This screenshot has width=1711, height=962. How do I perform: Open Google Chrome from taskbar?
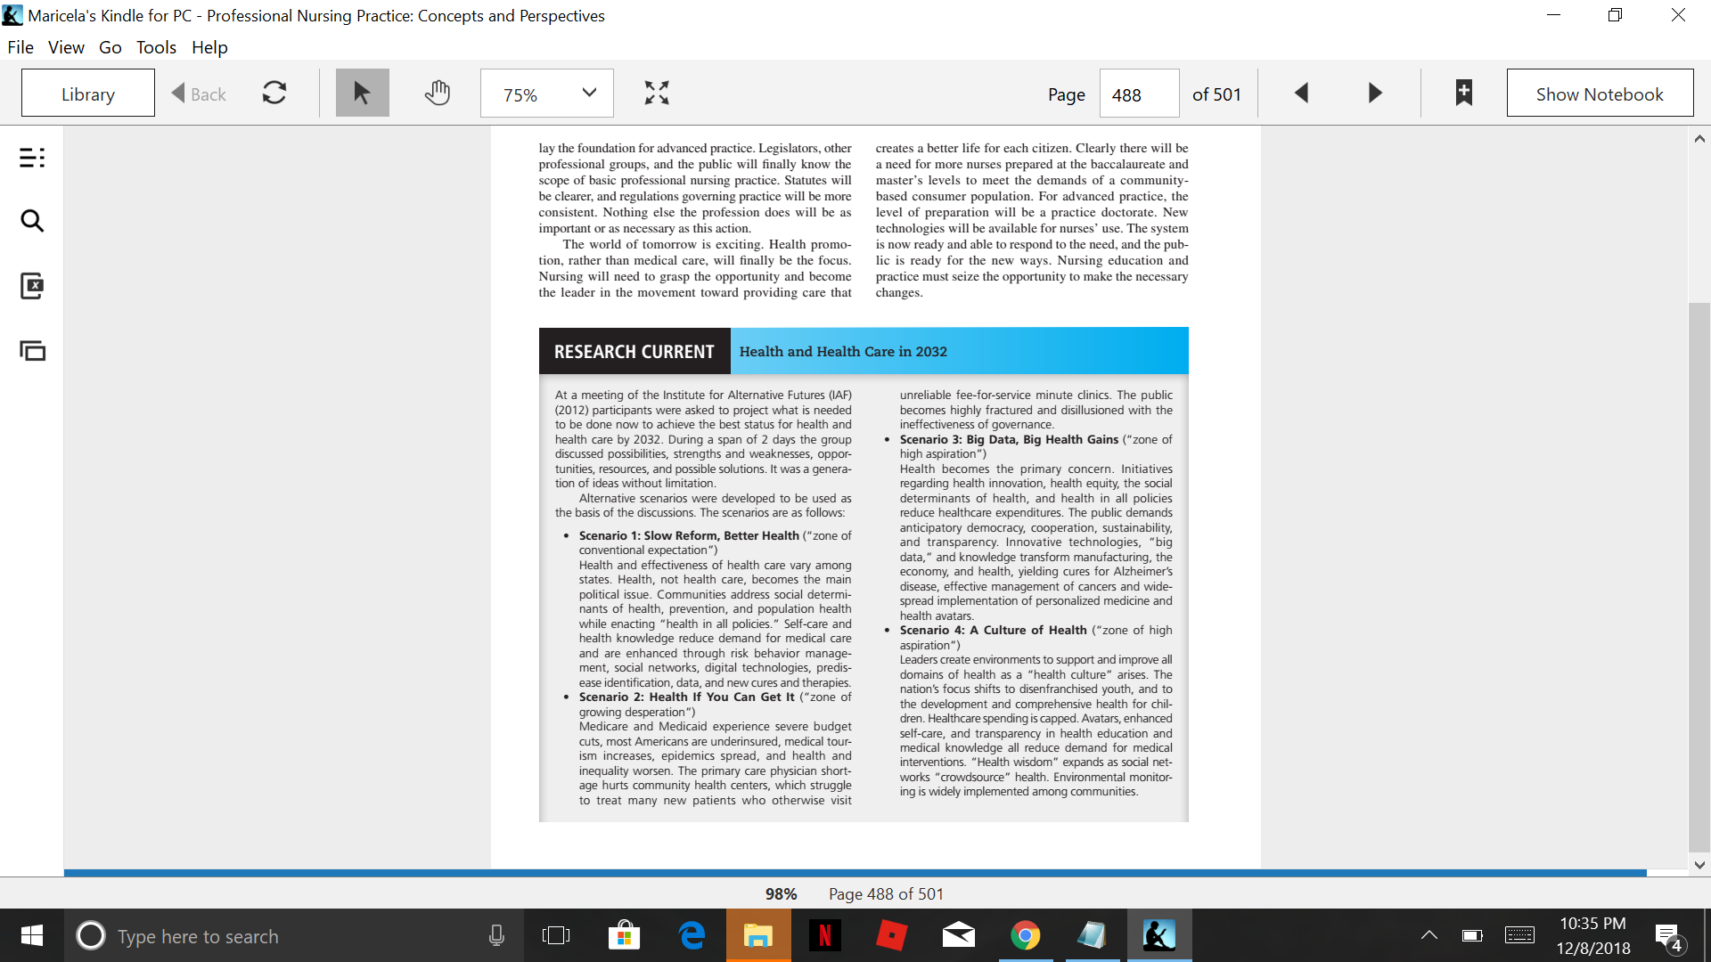point(1026,935)
